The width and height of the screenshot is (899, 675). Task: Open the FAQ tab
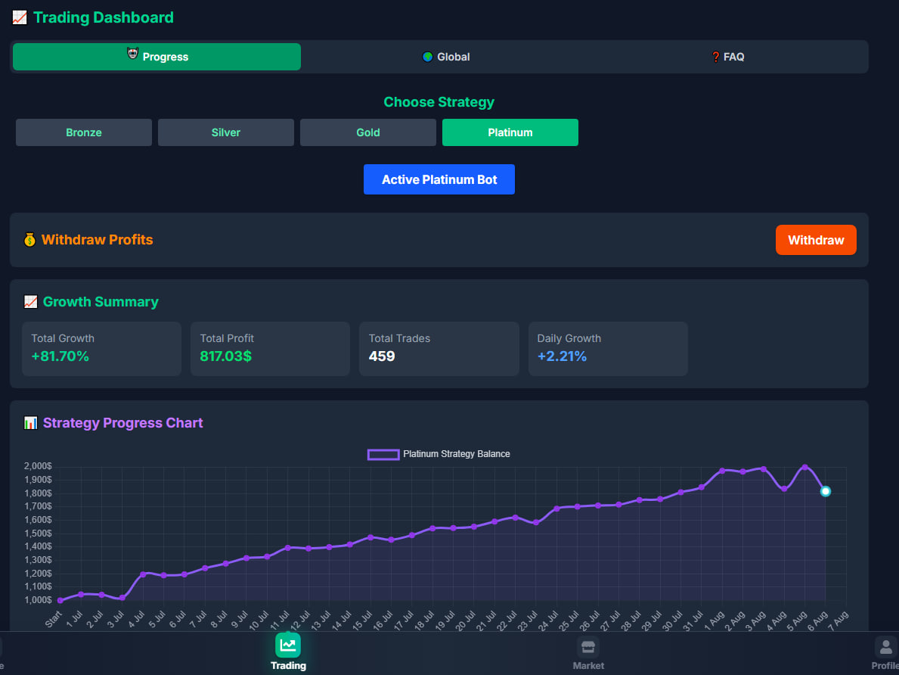coord(727,57)
